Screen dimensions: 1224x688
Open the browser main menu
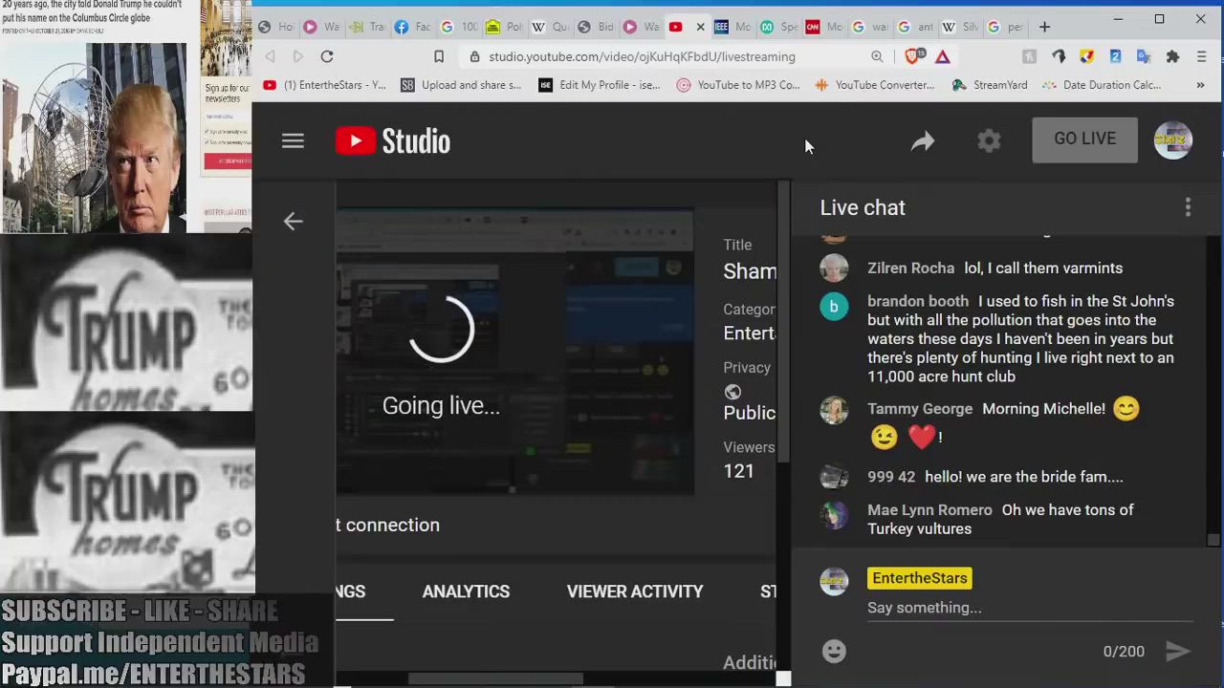point(1201,56)
